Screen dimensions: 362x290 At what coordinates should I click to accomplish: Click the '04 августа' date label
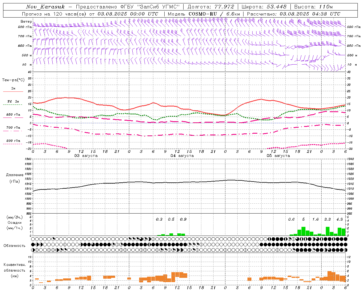click(x=182, y=156)
